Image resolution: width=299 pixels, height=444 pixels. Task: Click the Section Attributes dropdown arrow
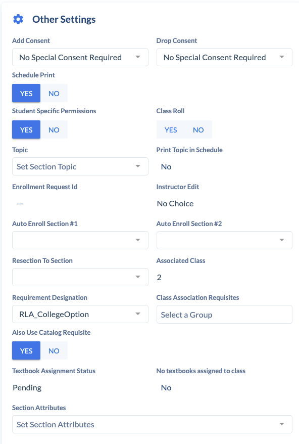coord(282,424)
